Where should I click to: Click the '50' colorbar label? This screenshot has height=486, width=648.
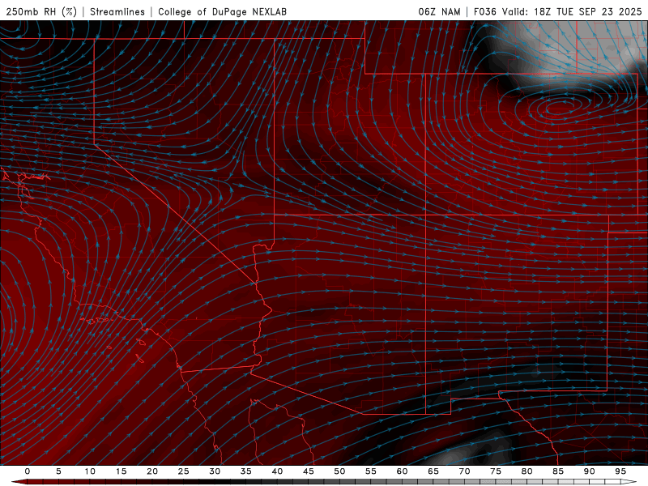pyautogui.click(x=339, y=471)
